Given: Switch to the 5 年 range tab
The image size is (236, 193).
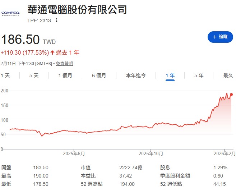Looking at the screenshot, I should 199,75.
